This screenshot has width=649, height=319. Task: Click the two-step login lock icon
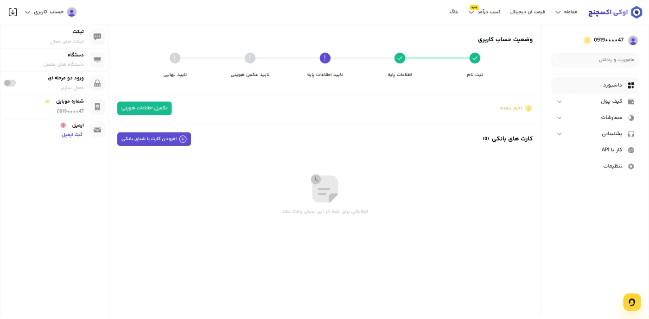pyautogui.click(x=97, y=83)
